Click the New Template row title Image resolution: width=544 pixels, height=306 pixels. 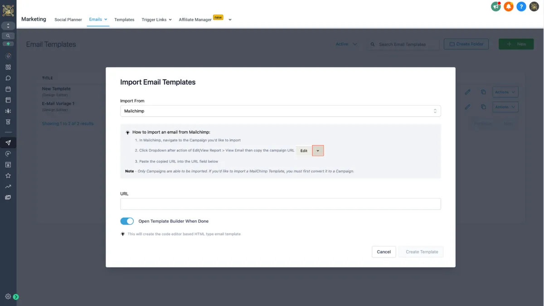[56, 89]
